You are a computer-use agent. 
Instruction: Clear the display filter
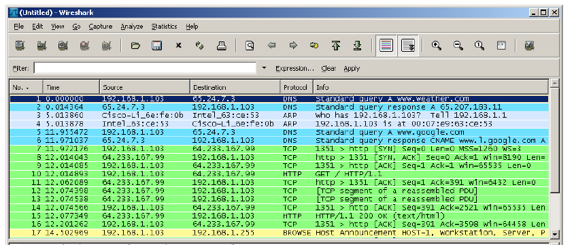coord(328,69)
